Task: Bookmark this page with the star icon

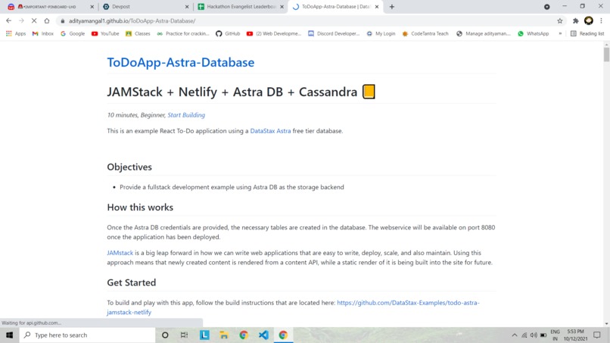Action: [560, 21]
